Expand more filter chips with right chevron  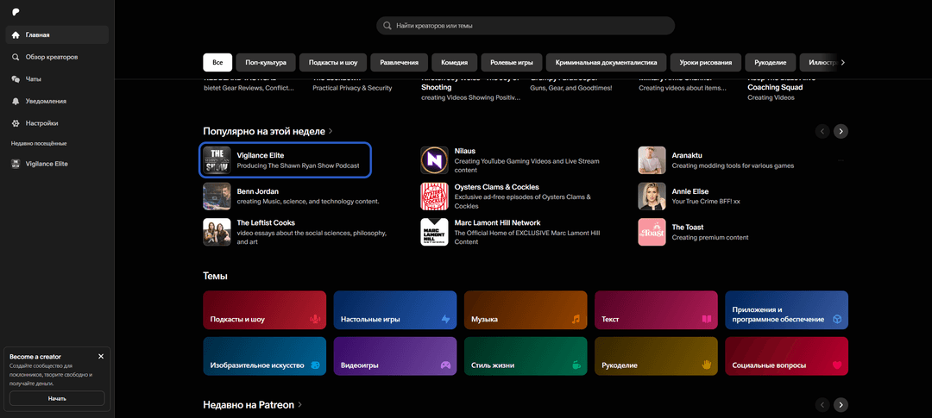(x=842, y=62)
